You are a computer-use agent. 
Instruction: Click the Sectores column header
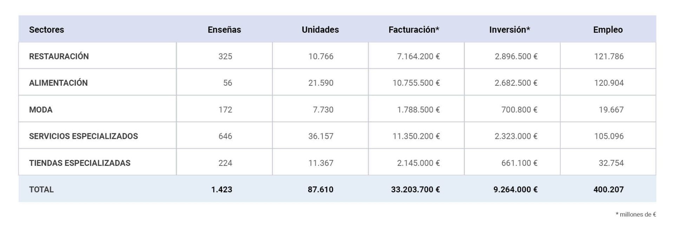pyautogui.click(x=46, y=30)
